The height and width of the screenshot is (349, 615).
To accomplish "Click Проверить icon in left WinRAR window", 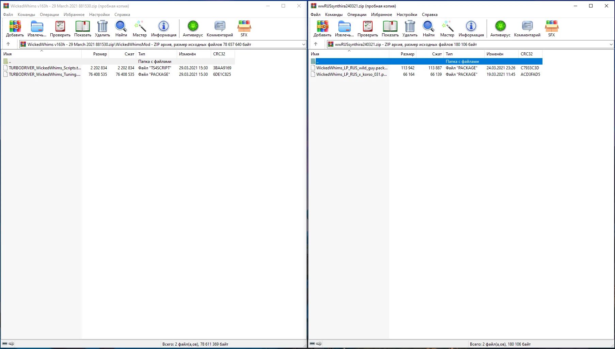I will (60, 29).
